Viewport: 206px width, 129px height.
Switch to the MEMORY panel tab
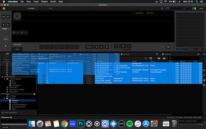(x=181, y=49)
